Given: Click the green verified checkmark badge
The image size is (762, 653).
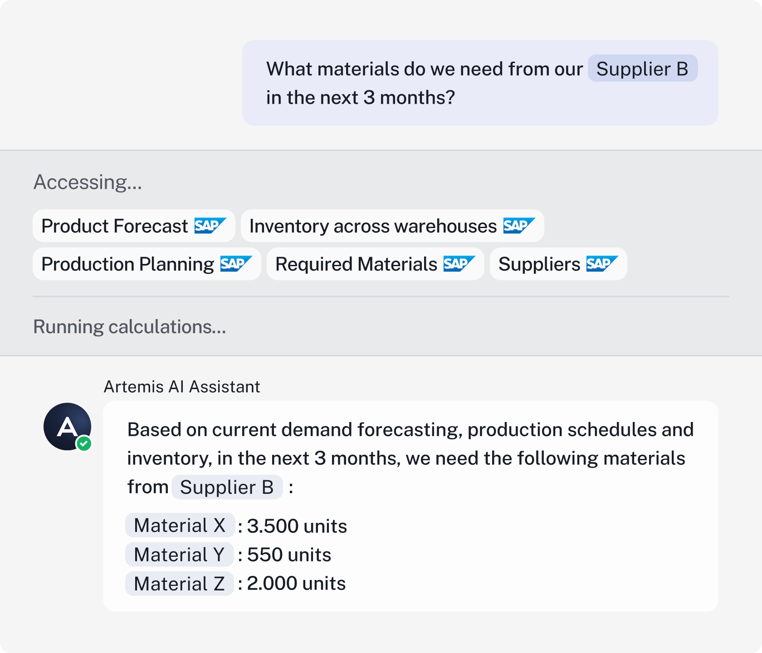Looking at the screenshot, I should click(x=84, y=443).
